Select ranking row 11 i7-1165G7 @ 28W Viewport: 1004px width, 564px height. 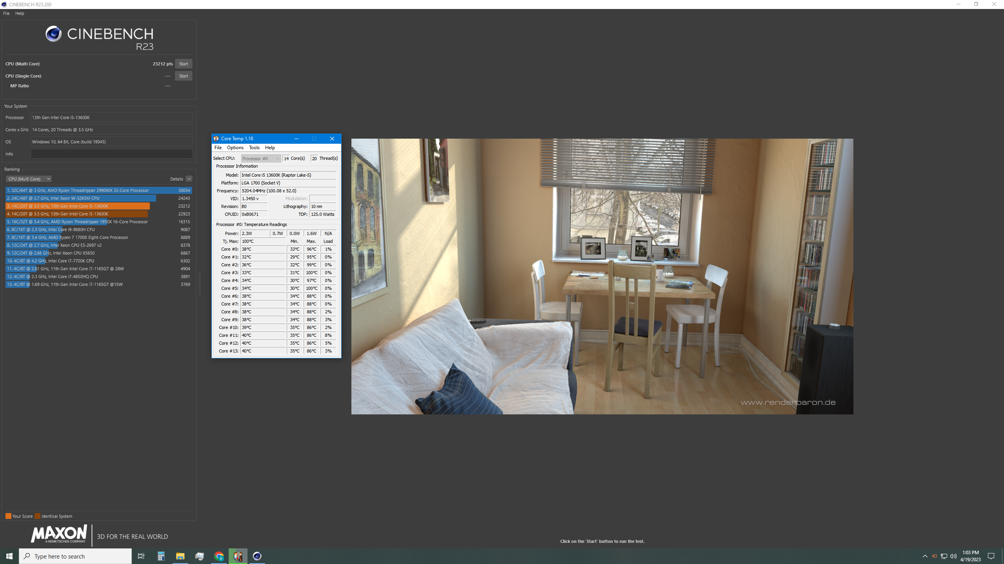(98, 269)
